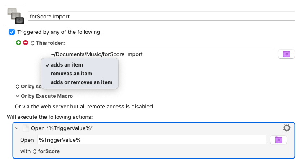Select adds an item menu option
Image resolution: width=300 pixels, height=159 pixels.
click(80, 65)
